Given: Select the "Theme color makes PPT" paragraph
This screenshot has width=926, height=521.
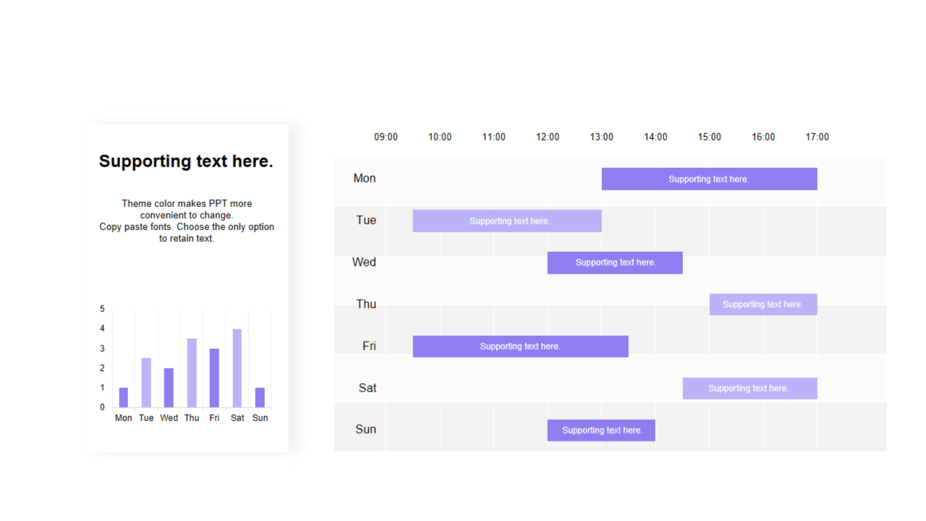Looking at the screenshot, I should click(x=187, y=221).
